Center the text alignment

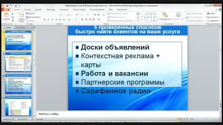[x=86, y=19]
